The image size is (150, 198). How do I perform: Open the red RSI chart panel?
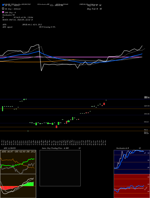point(132,186)
